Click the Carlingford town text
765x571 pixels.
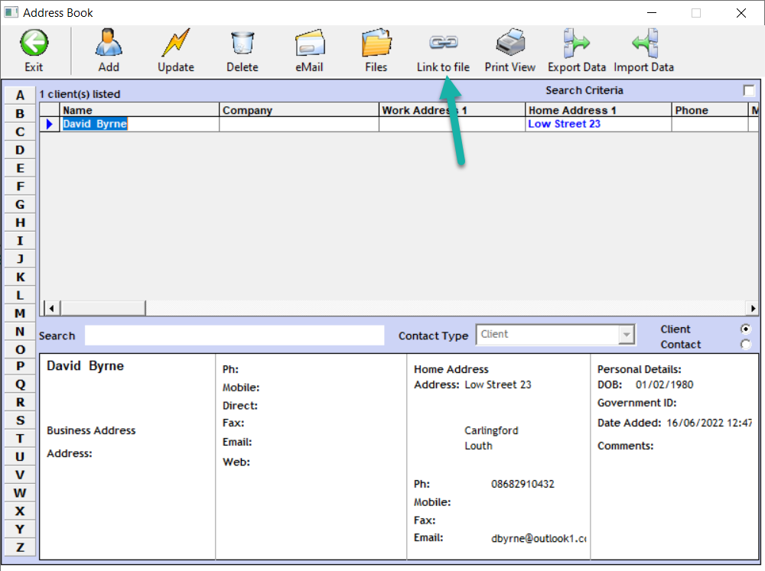(491, 430)
